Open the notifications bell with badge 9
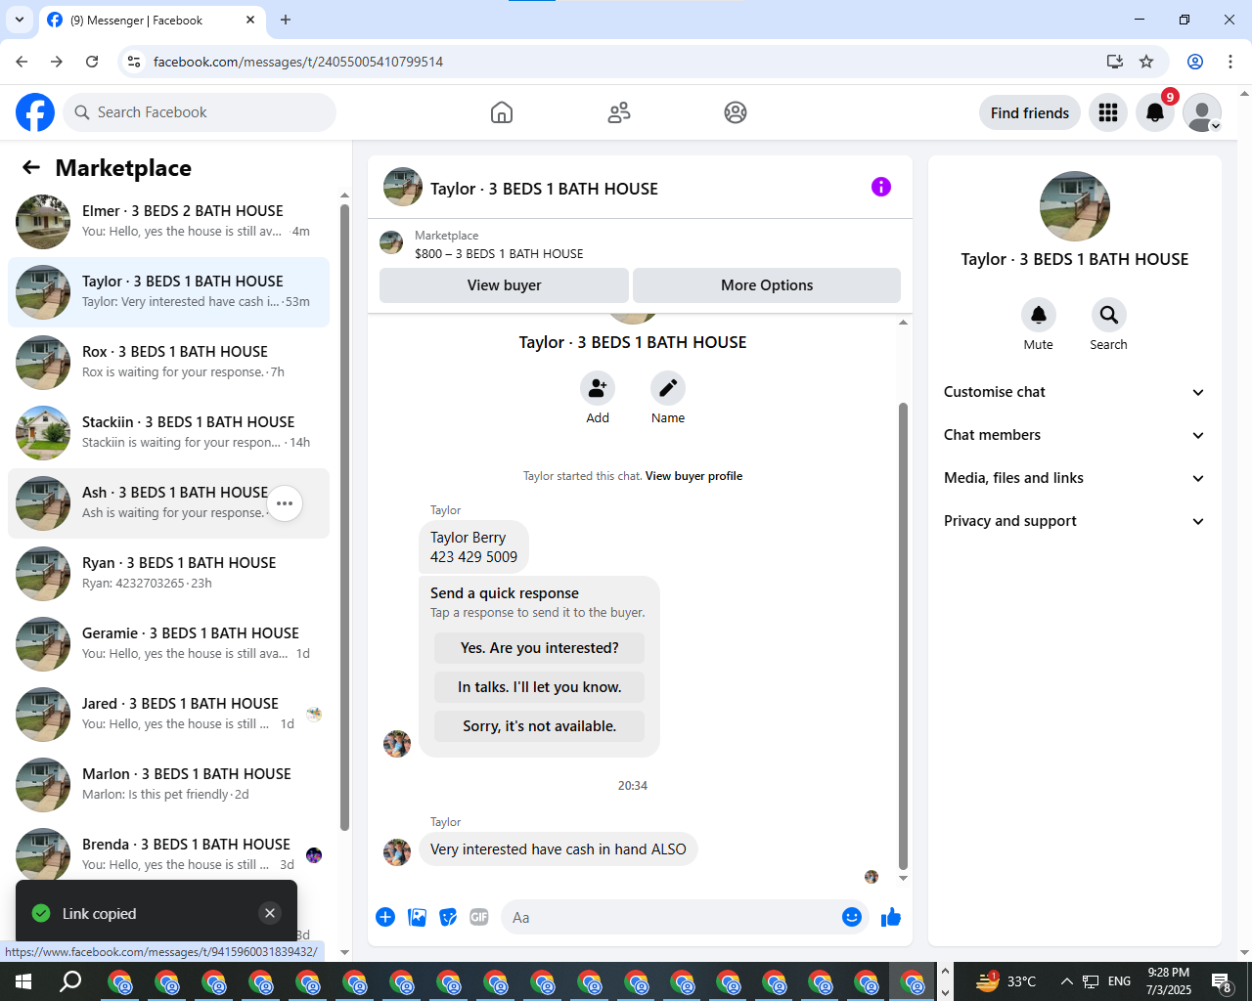Screen dimensions: 1252x1001 [x=1155, y=112]
